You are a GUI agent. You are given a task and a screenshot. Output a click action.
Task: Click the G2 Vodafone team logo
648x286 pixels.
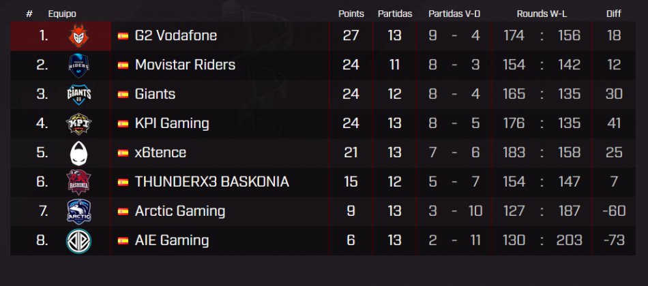pyautogui.click(x=78, y=36)
